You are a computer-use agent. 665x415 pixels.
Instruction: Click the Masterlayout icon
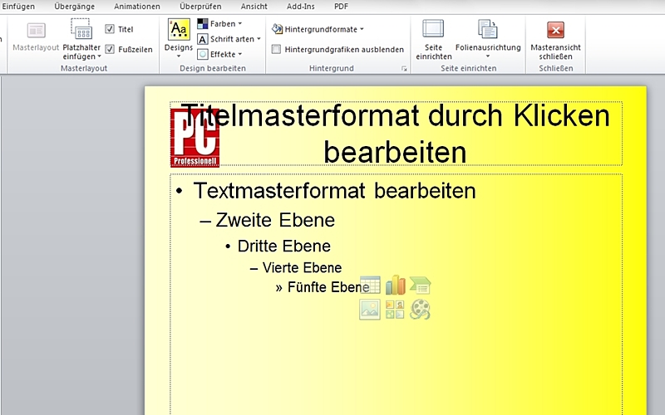tap(36, 31)
